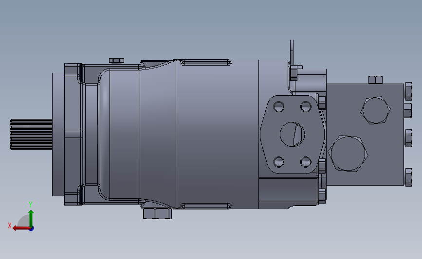
Task: Select the square mounting flange behind the shaft
Action: tap(73, 134)
